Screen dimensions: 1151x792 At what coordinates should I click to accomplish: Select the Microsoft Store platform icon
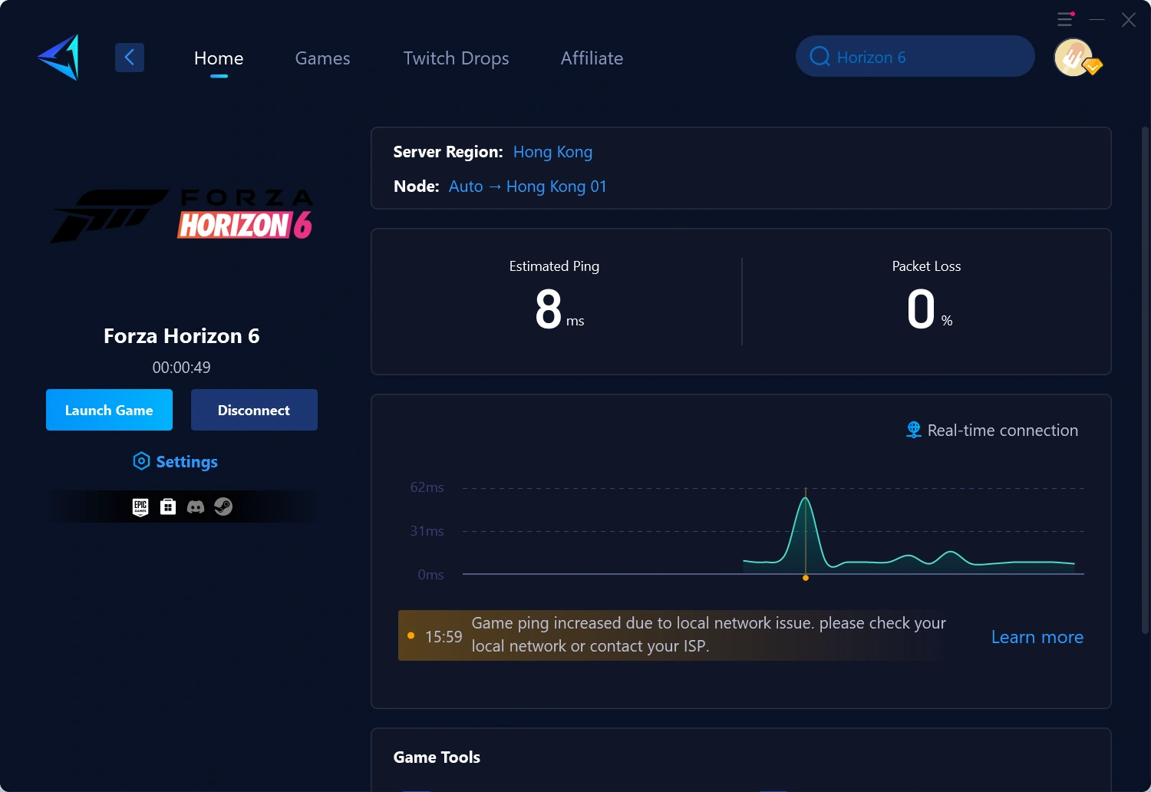(x=168, y=507)
